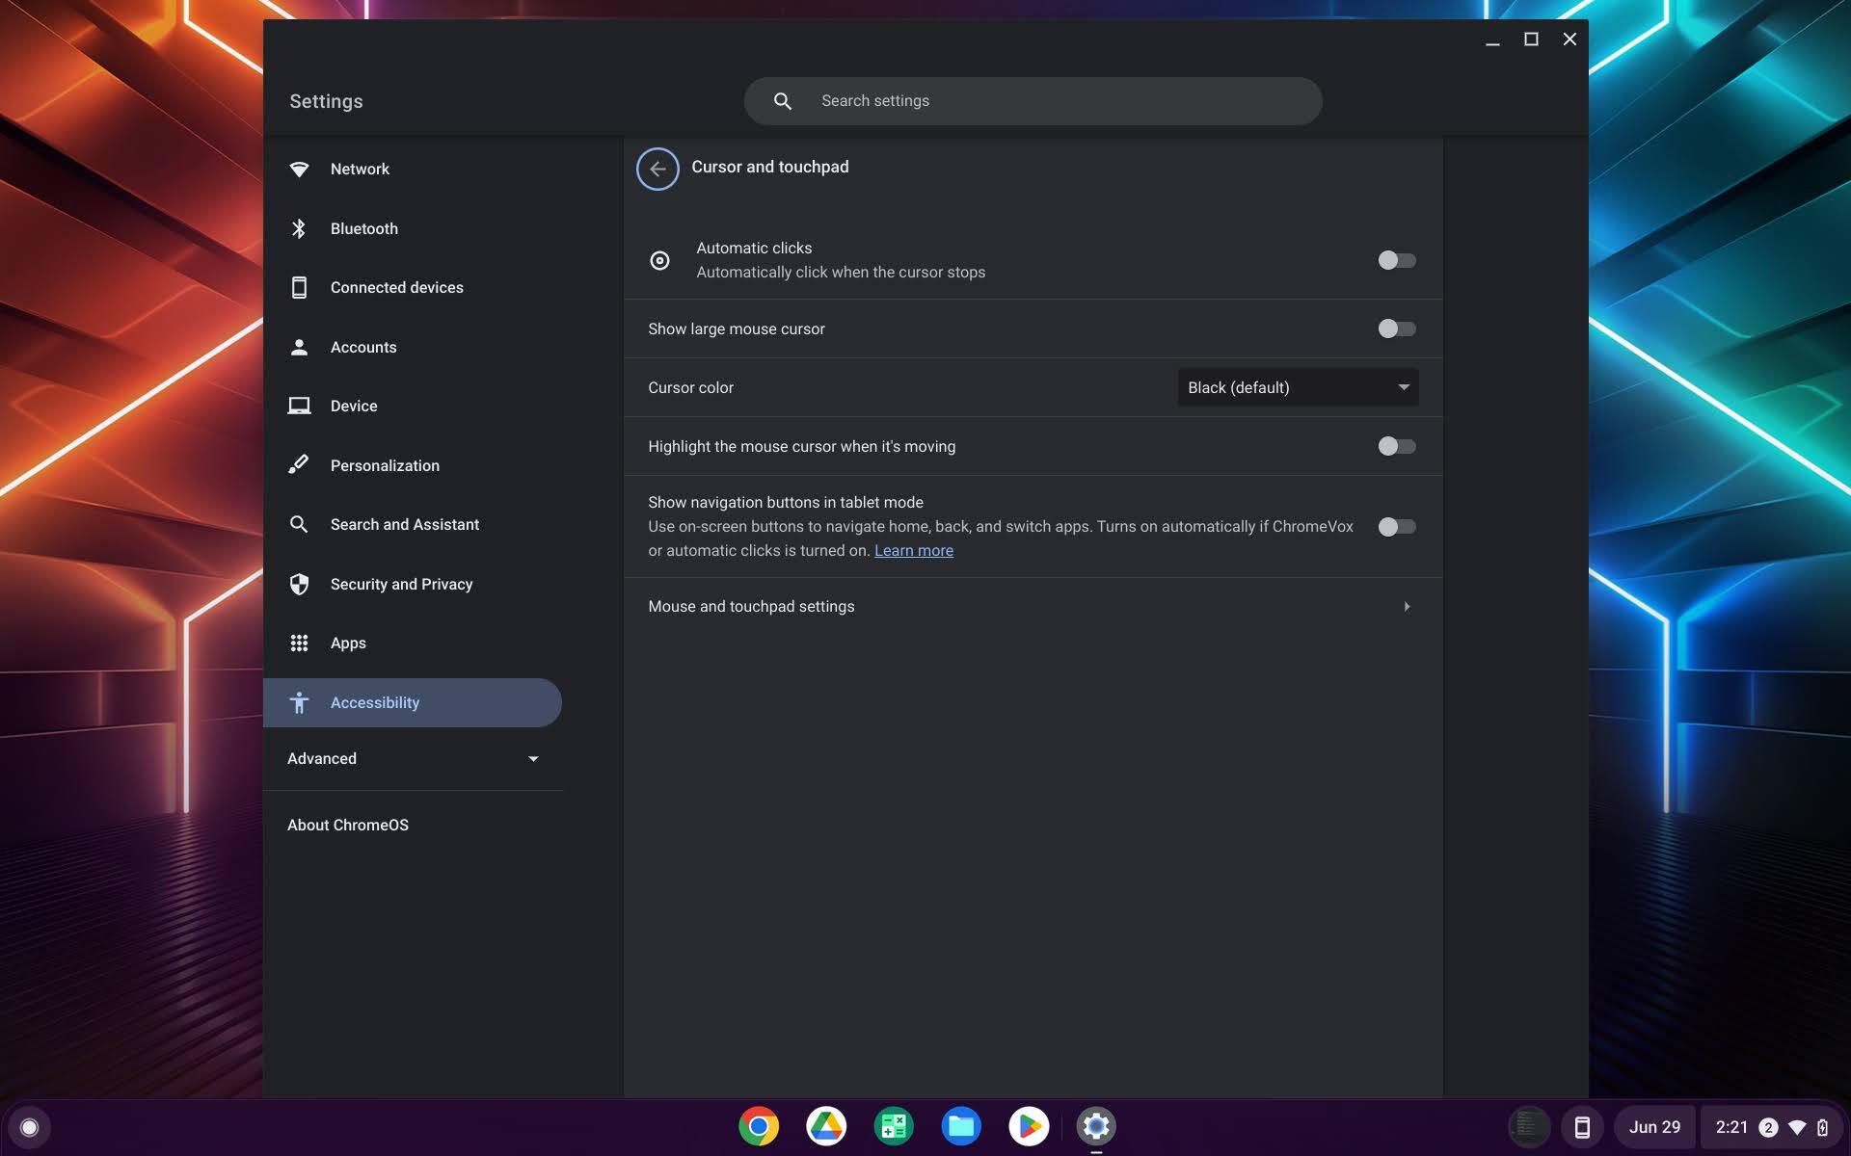Click the Accessibility settings icon
The height and width of the screenshot is (1156, 1851).
[297, 702]
